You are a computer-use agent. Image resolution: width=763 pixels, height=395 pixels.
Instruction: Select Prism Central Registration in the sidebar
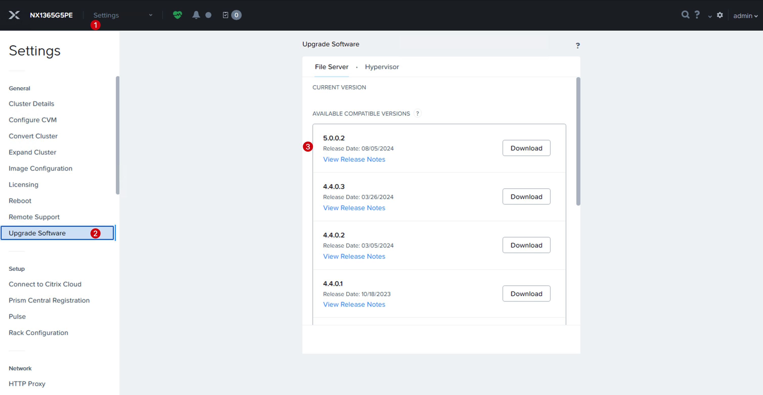pos(49,300)
